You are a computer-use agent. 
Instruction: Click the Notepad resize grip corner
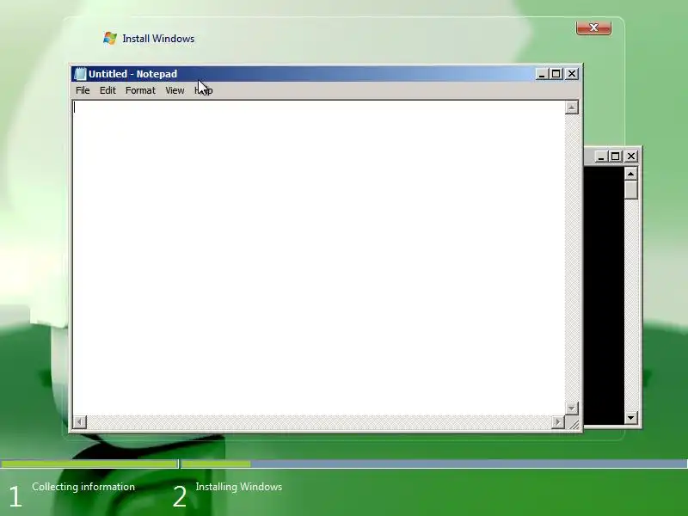[x=573, y=423]
